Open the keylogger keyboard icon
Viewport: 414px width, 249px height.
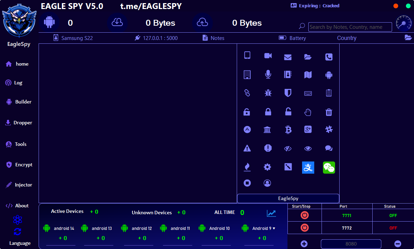pos(308,93)
